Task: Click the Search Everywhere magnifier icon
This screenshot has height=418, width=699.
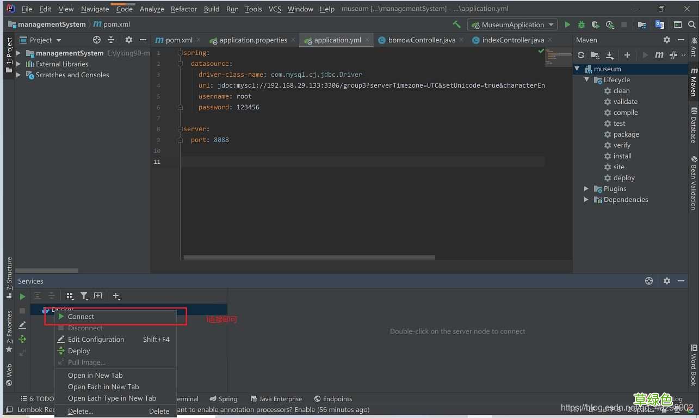Action: click(692, 24)
